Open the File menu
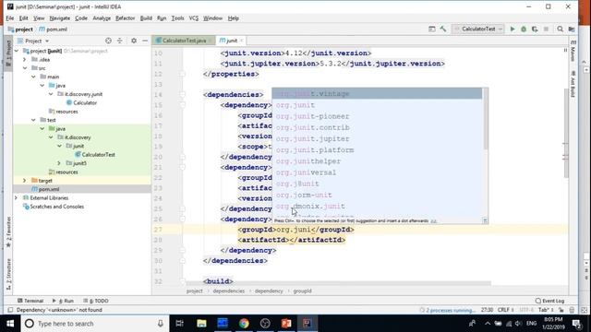591x332 pixels. 10,18
